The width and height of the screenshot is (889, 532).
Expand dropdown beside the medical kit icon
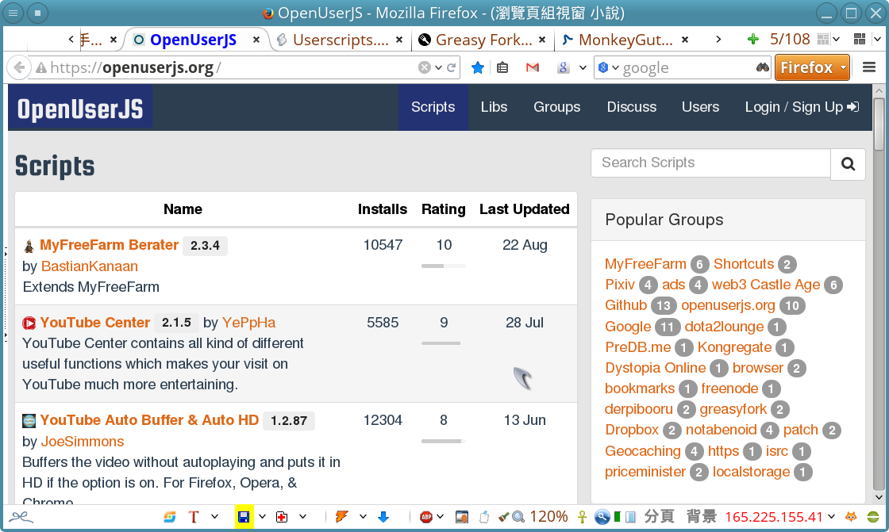click(302, 517)
